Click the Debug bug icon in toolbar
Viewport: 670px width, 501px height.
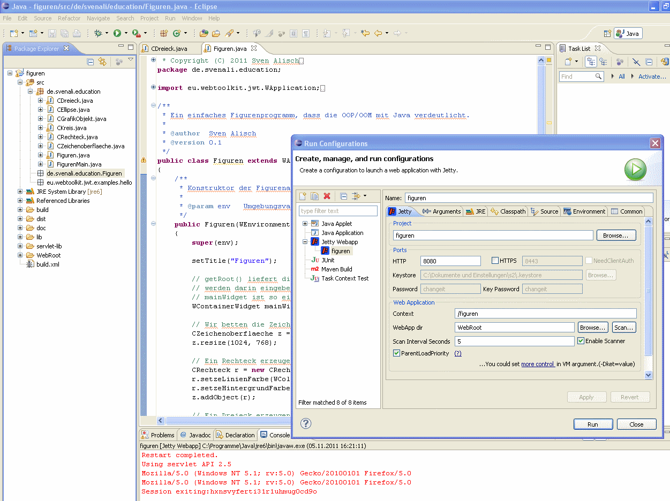point(98,33)
